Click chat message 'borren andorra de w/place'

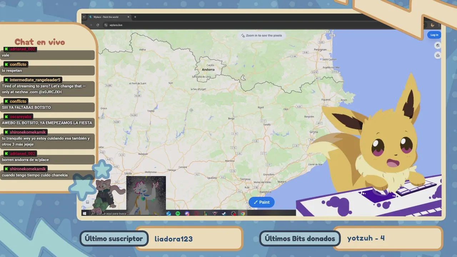click(25, 160)
